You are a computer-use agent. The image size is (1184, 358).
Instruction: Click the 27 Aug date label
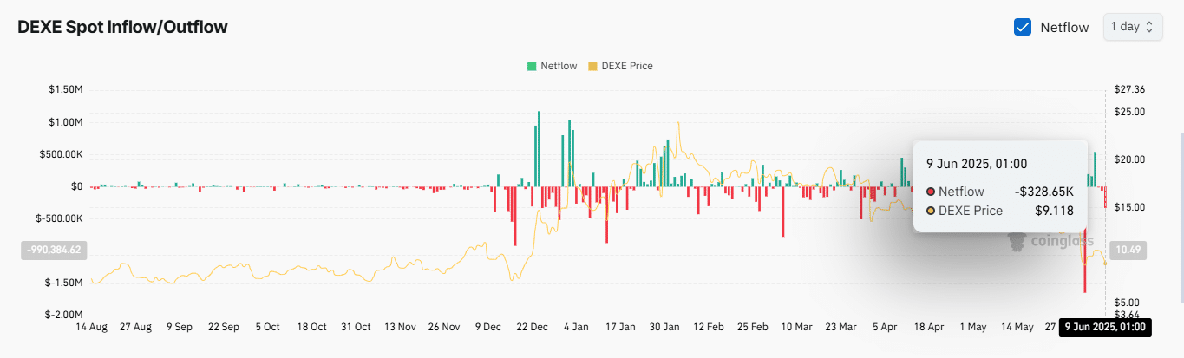coord(135,328)
